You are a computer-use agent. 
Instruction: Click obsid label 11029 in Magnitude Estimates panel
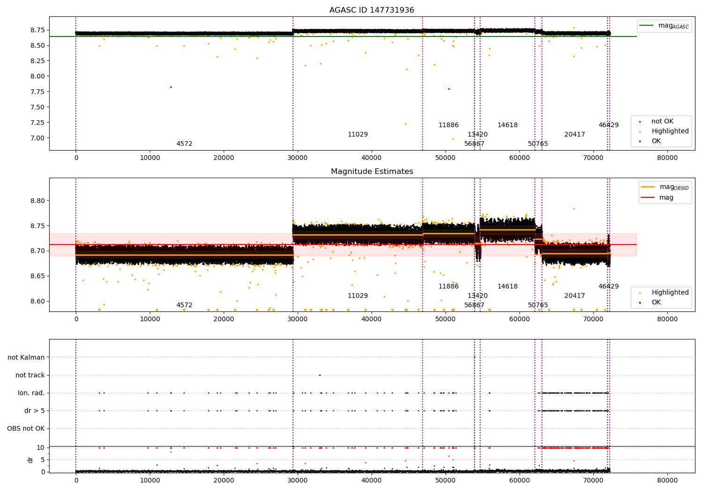[x=358, y=296]
